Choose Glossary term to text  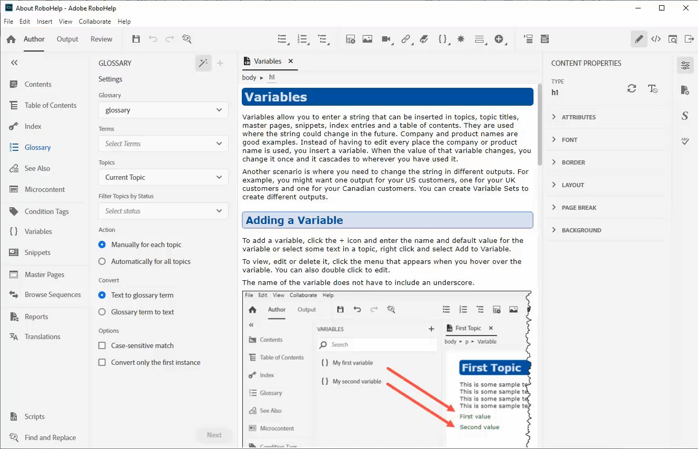point(136,312)
